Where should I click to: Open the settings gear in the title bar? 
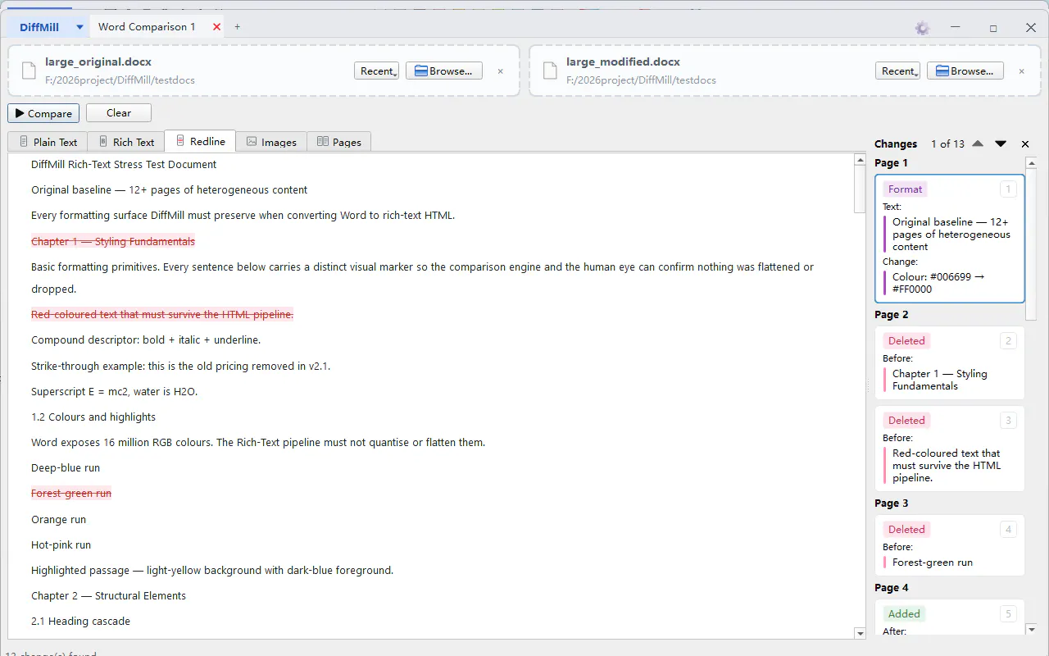tap(923, 28)
